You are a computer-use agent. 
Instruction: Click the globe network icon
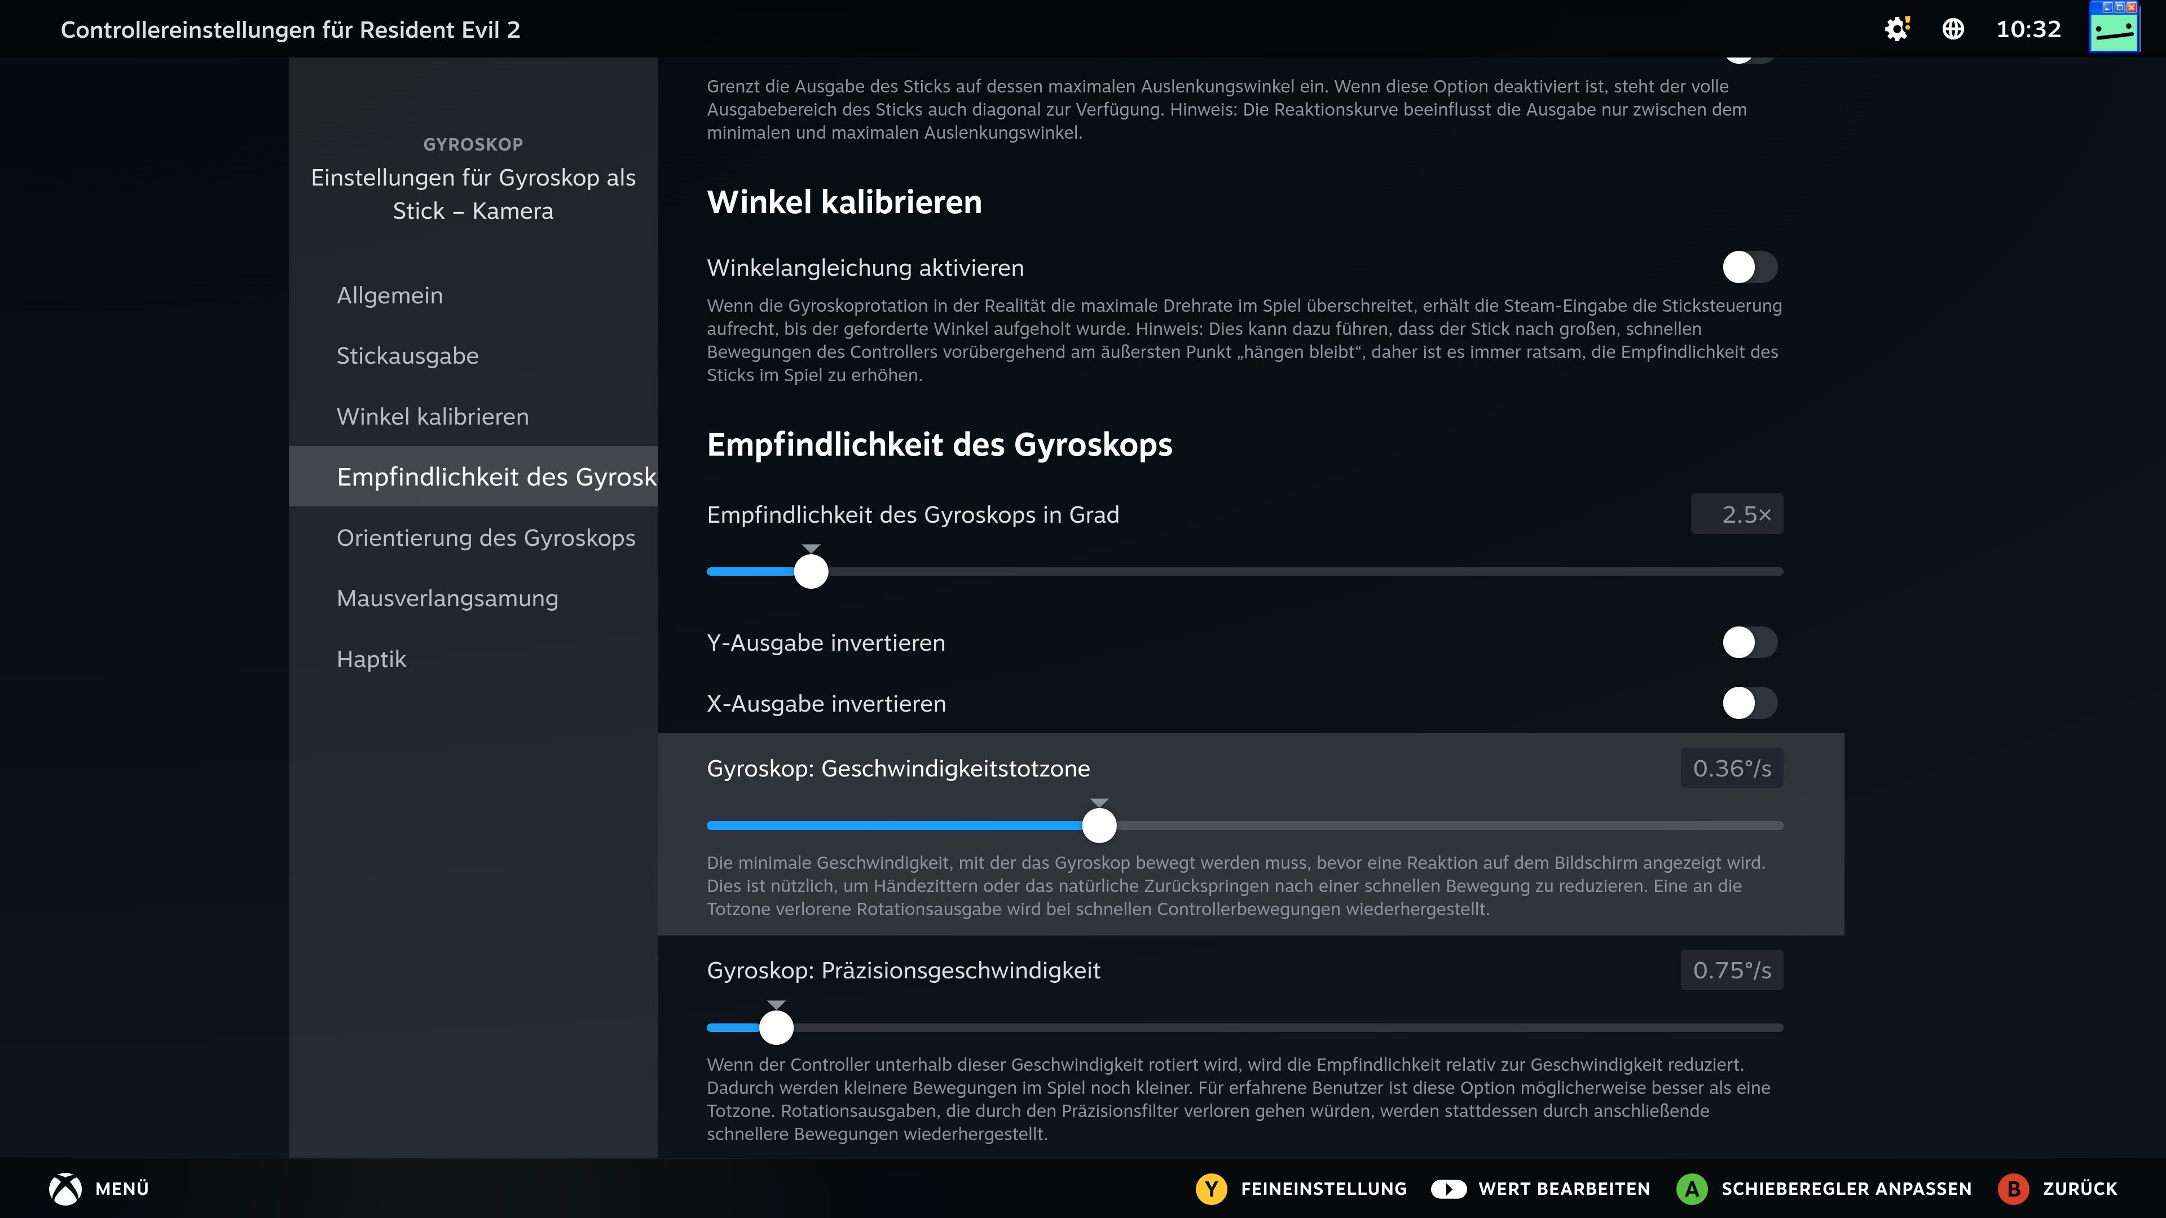(x=1952, y=29)
